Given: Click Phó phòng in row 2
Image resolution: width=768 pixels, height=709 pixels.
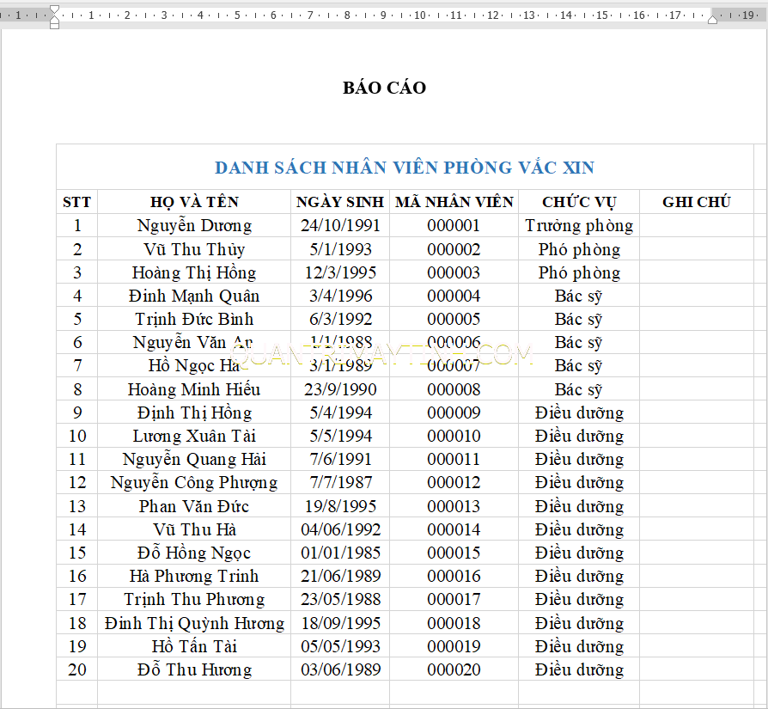Looking at the screenshot, I should pyautogui.click(x=579, y=249).
